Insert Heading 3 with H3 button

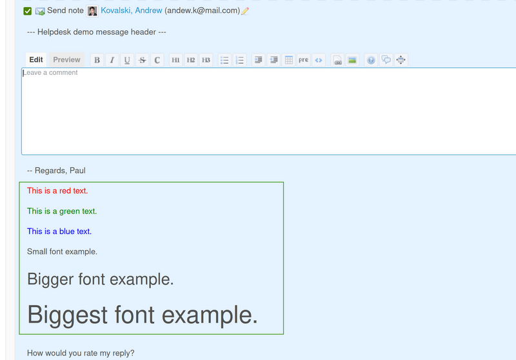pos(206,60)
